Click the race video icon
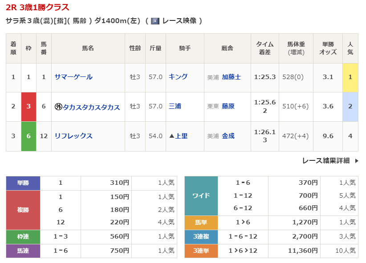The height and width of the screenshot is (263, 366). point(155,21)
